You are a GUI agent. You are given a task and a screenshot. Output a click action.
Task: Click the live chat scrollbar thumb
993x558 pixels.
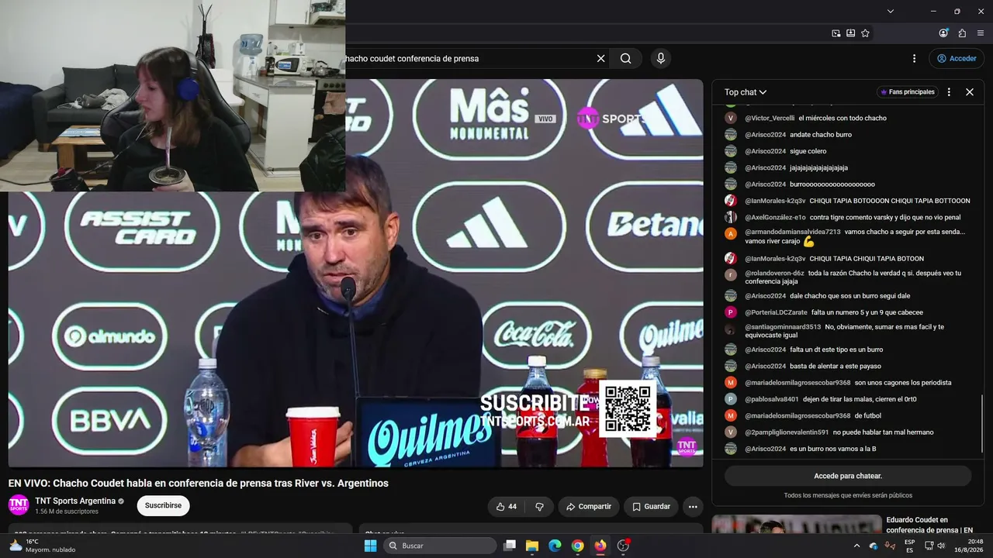pyautogui.click(x=983, y=425)
